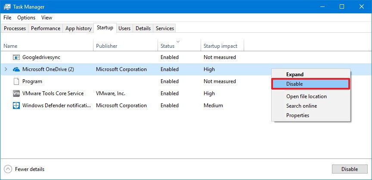Collapse view with Fewer details arrow icon
Screen dimensions: 372x180
click(8, 169)
